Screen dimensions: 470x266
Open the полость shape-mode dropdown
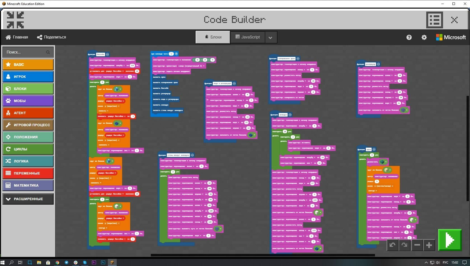[103, 111]
